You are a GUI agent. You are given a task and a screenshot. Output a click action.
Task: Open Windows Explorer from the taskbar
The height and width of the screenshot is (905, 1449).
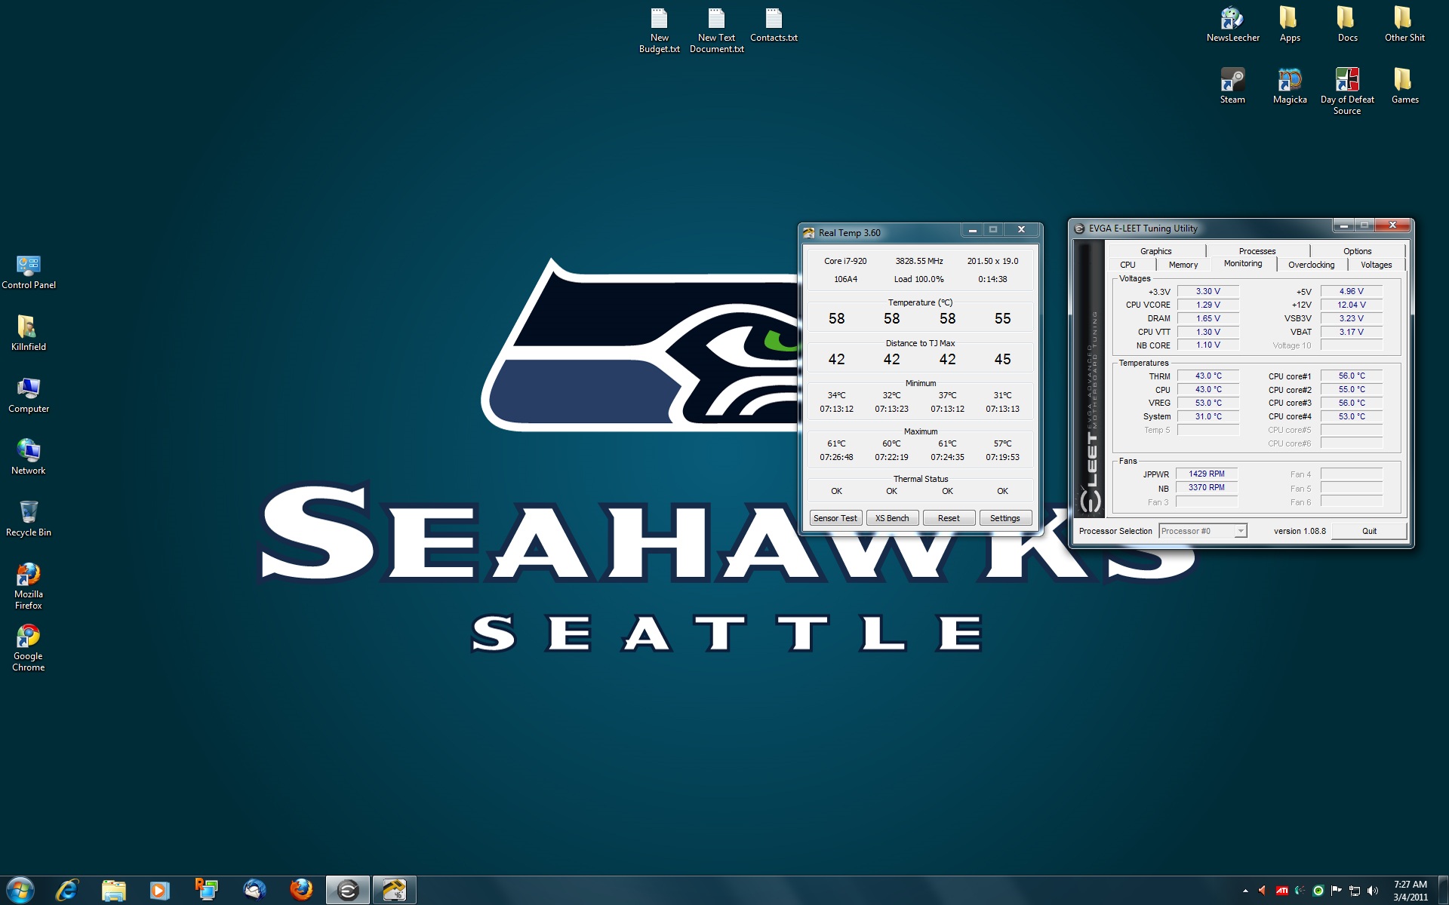pos(114,891)
